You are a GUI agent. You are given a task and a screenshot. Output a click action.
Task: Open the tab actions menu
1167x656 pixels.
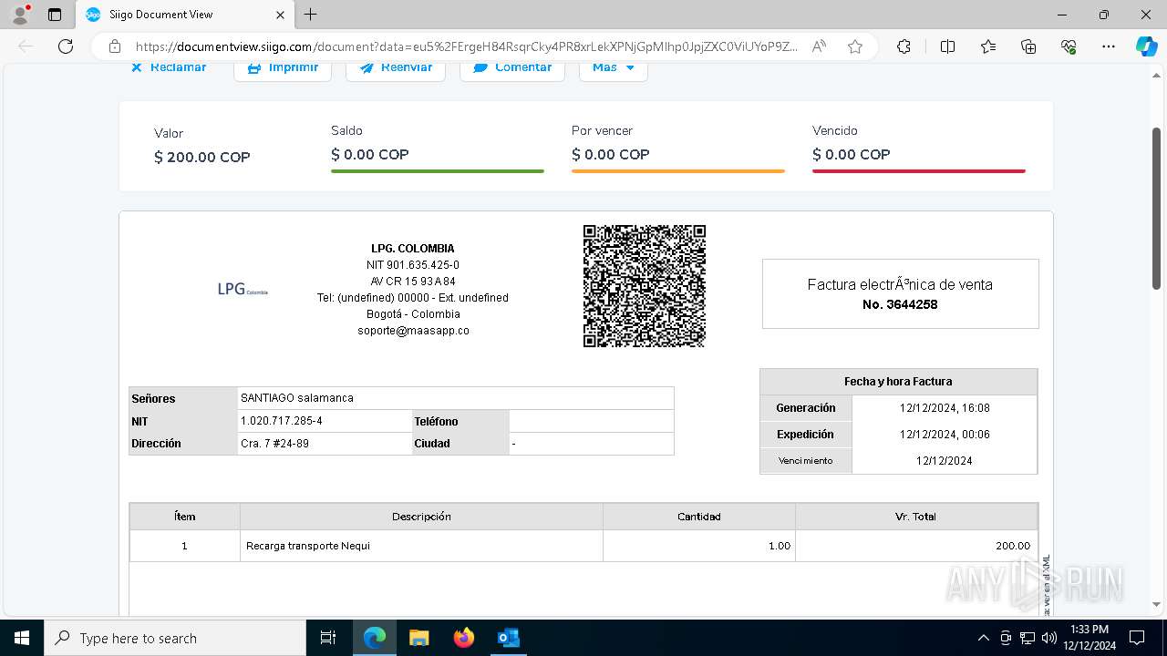tap(55, 15)
